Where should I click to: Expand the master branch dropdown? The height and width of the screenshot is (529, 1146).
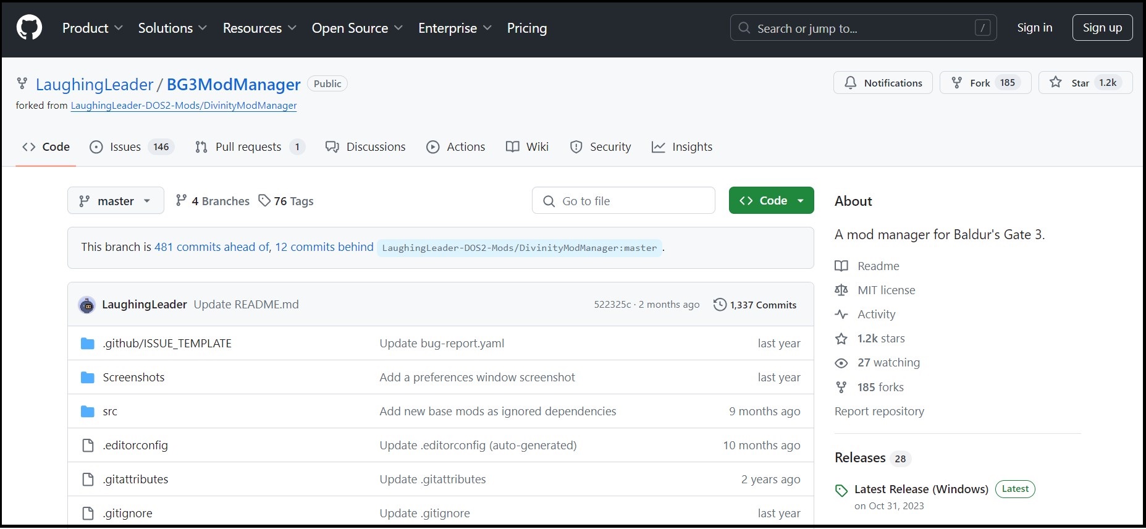point(116,201)
